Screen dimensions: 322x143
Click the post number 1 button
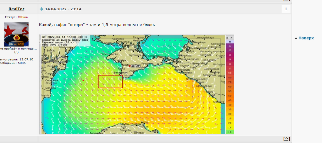tap(286, 9)
